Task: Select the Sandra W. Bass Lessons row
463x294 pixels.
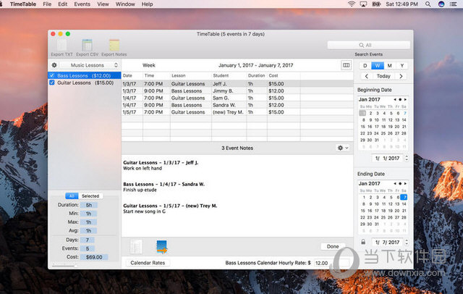Action: 237,105
